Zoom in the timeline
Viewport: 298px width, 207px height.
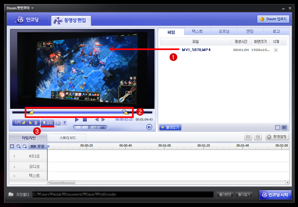tap(19, 146)
